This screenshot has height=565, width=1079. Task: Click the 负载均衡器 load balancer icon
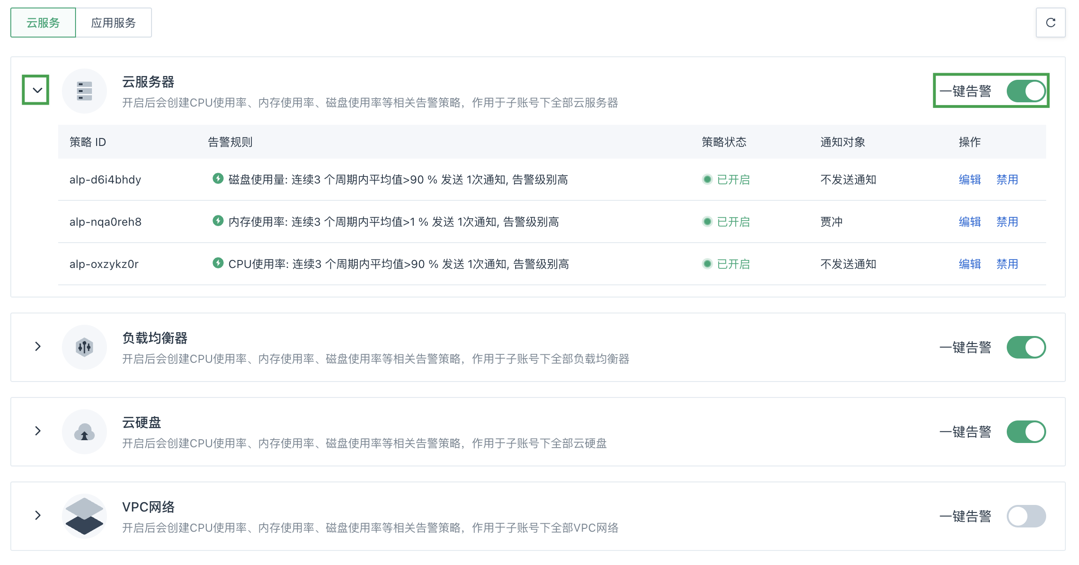click(84, 347)
